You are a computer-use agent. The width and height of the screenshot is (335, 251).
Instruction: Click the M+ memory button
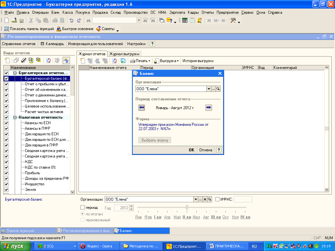(217, 21)
